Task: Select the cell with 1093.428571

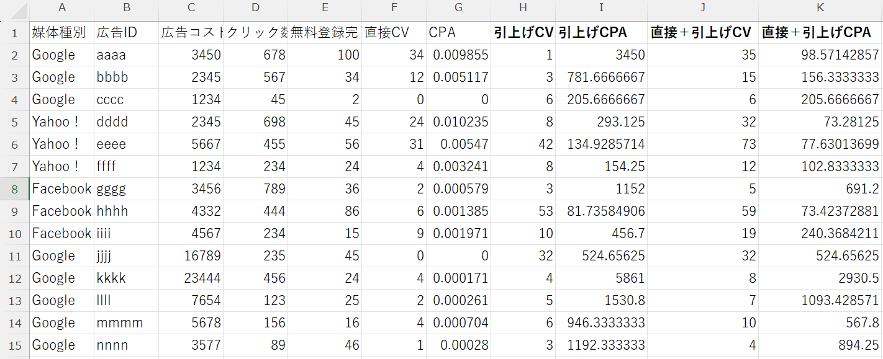Action: point(820,300)
